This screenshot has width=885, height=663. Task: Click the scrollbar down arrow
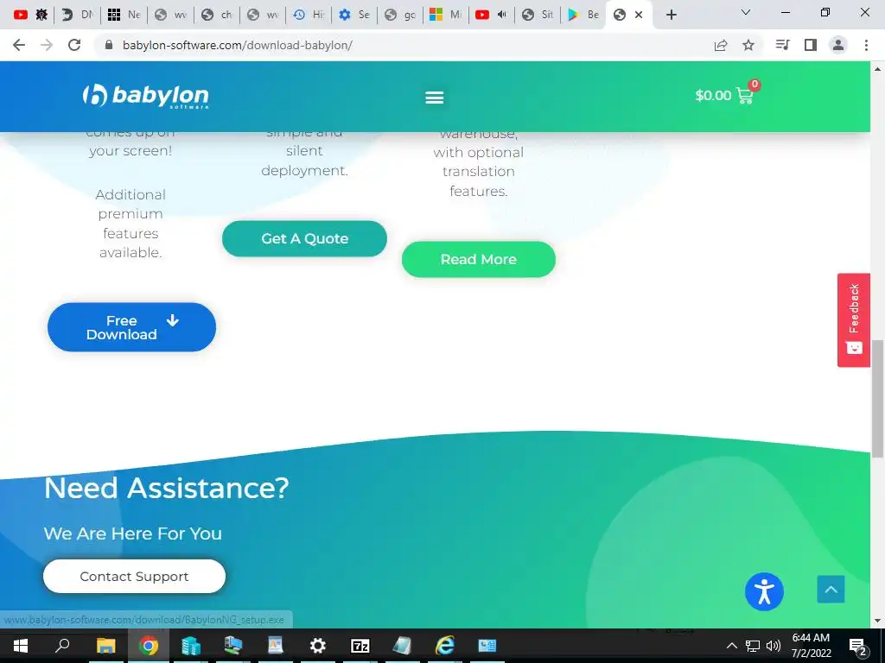(877, 621)
